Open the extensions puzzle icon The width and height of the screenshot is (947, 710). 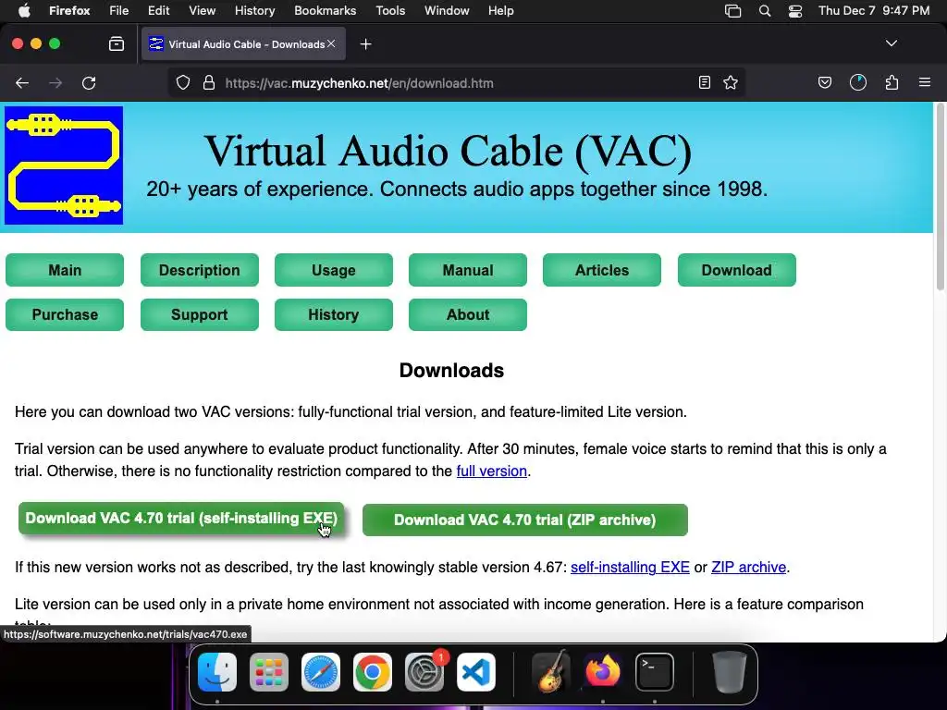892,82
